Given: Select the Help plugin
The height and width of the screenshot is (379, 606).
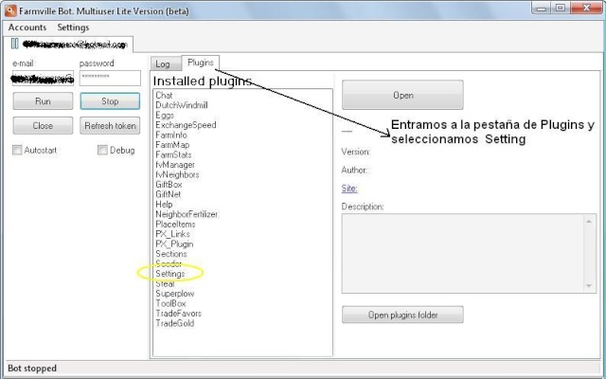Looking at the screenshot, I should click(164, 205).
